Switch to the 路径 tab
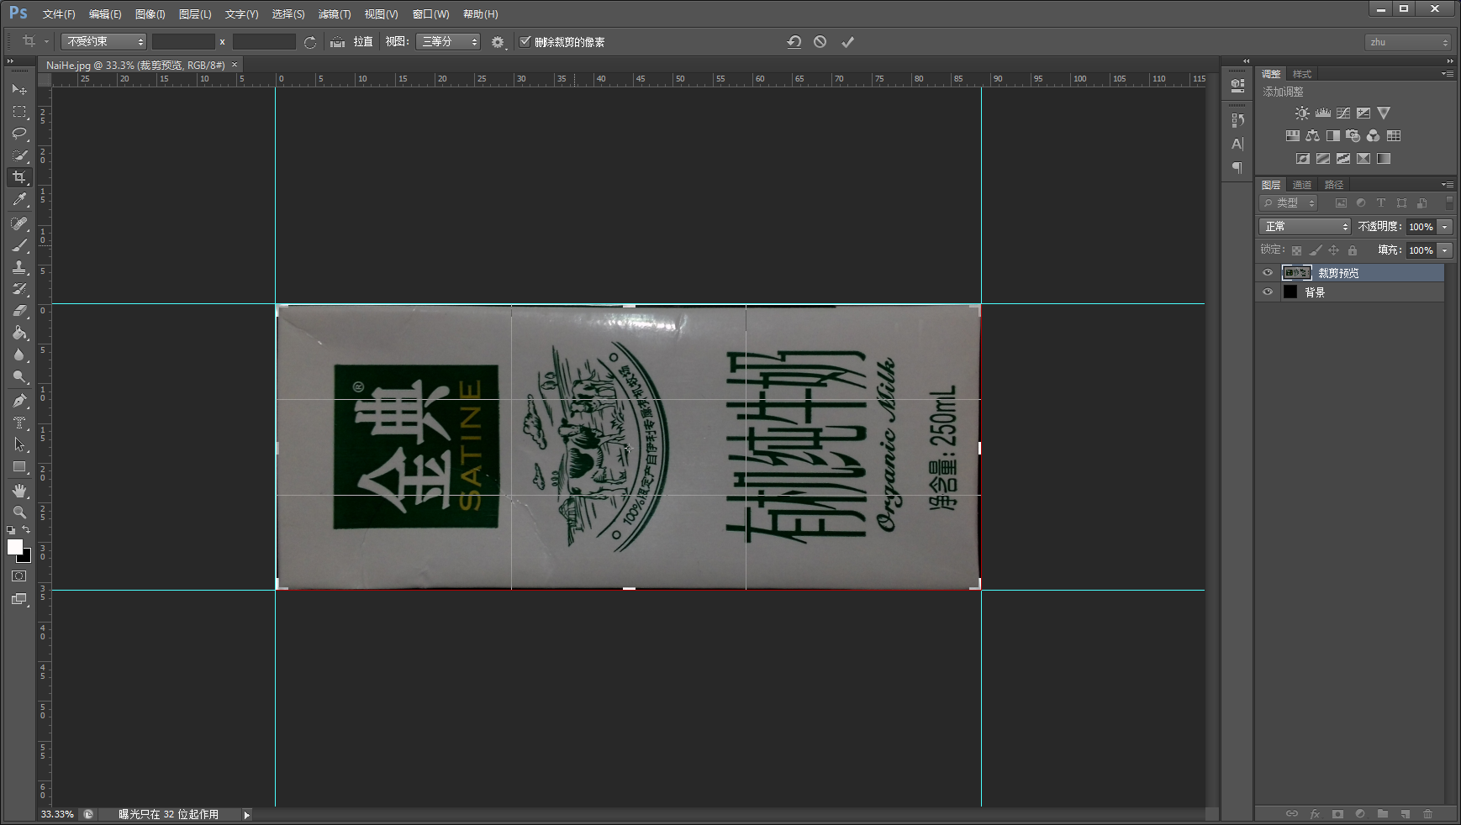Viewport: 1461px width, 825px height. [1334, 185]
